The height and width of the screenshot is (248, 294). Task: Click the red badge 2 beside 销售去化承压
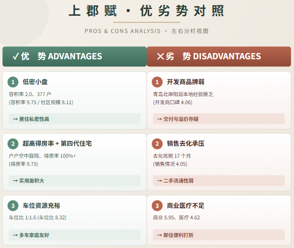[157, 144]
